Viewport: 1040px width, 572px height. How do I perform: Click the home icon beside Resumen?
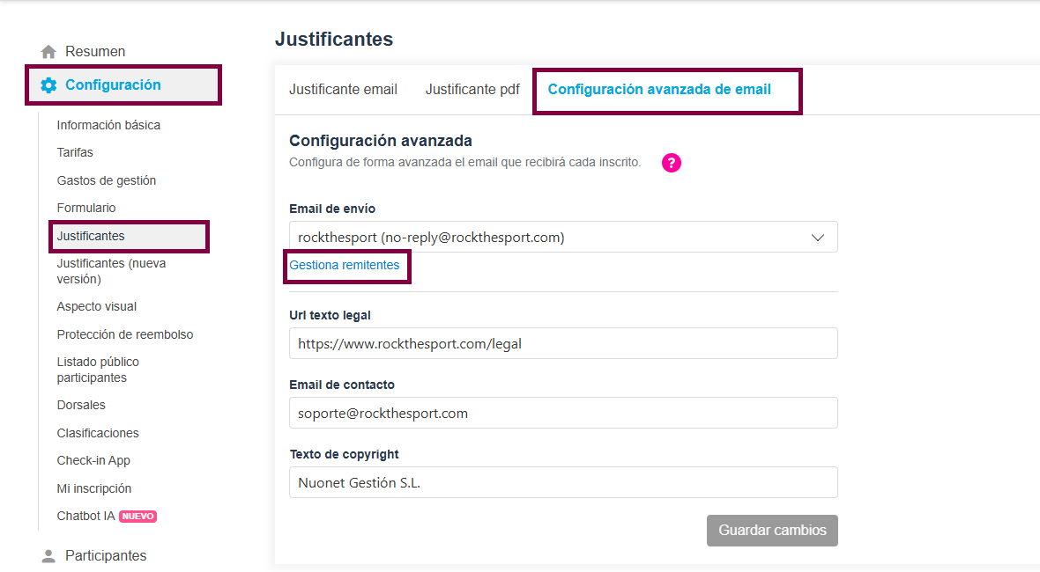click(48, 52)
